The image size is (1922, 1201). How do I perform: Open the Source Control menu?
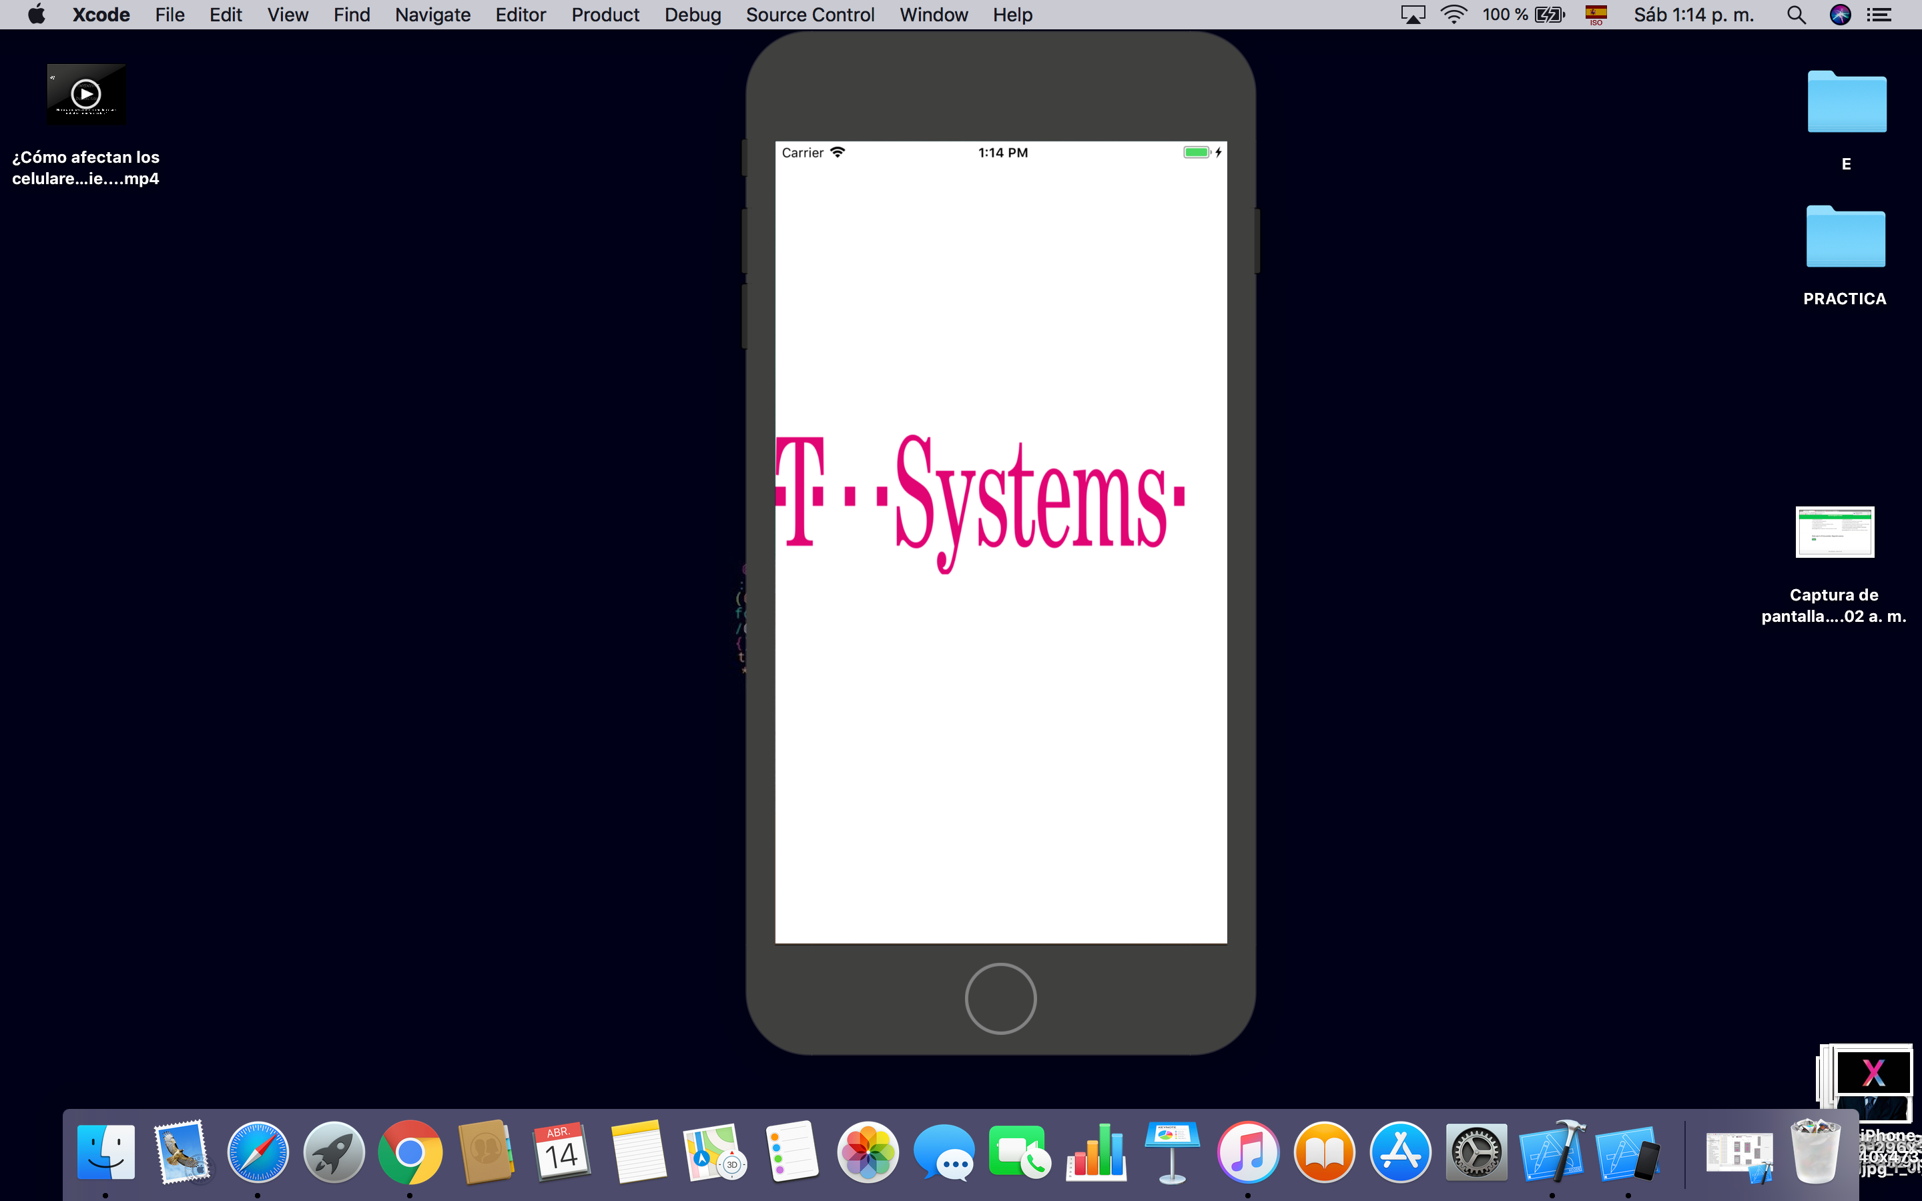coord(810,14)
